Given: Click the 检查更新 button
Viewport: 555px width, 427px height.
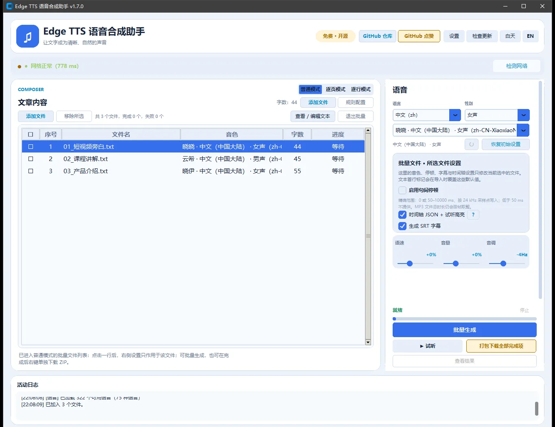Looking at the screenshot, I should click(482, 36).
